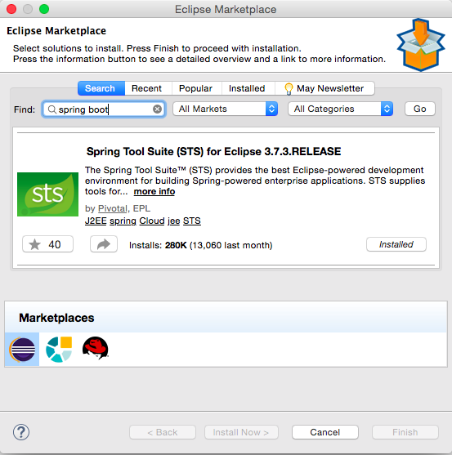Click the Marketplaces section heading

[56, 318]
